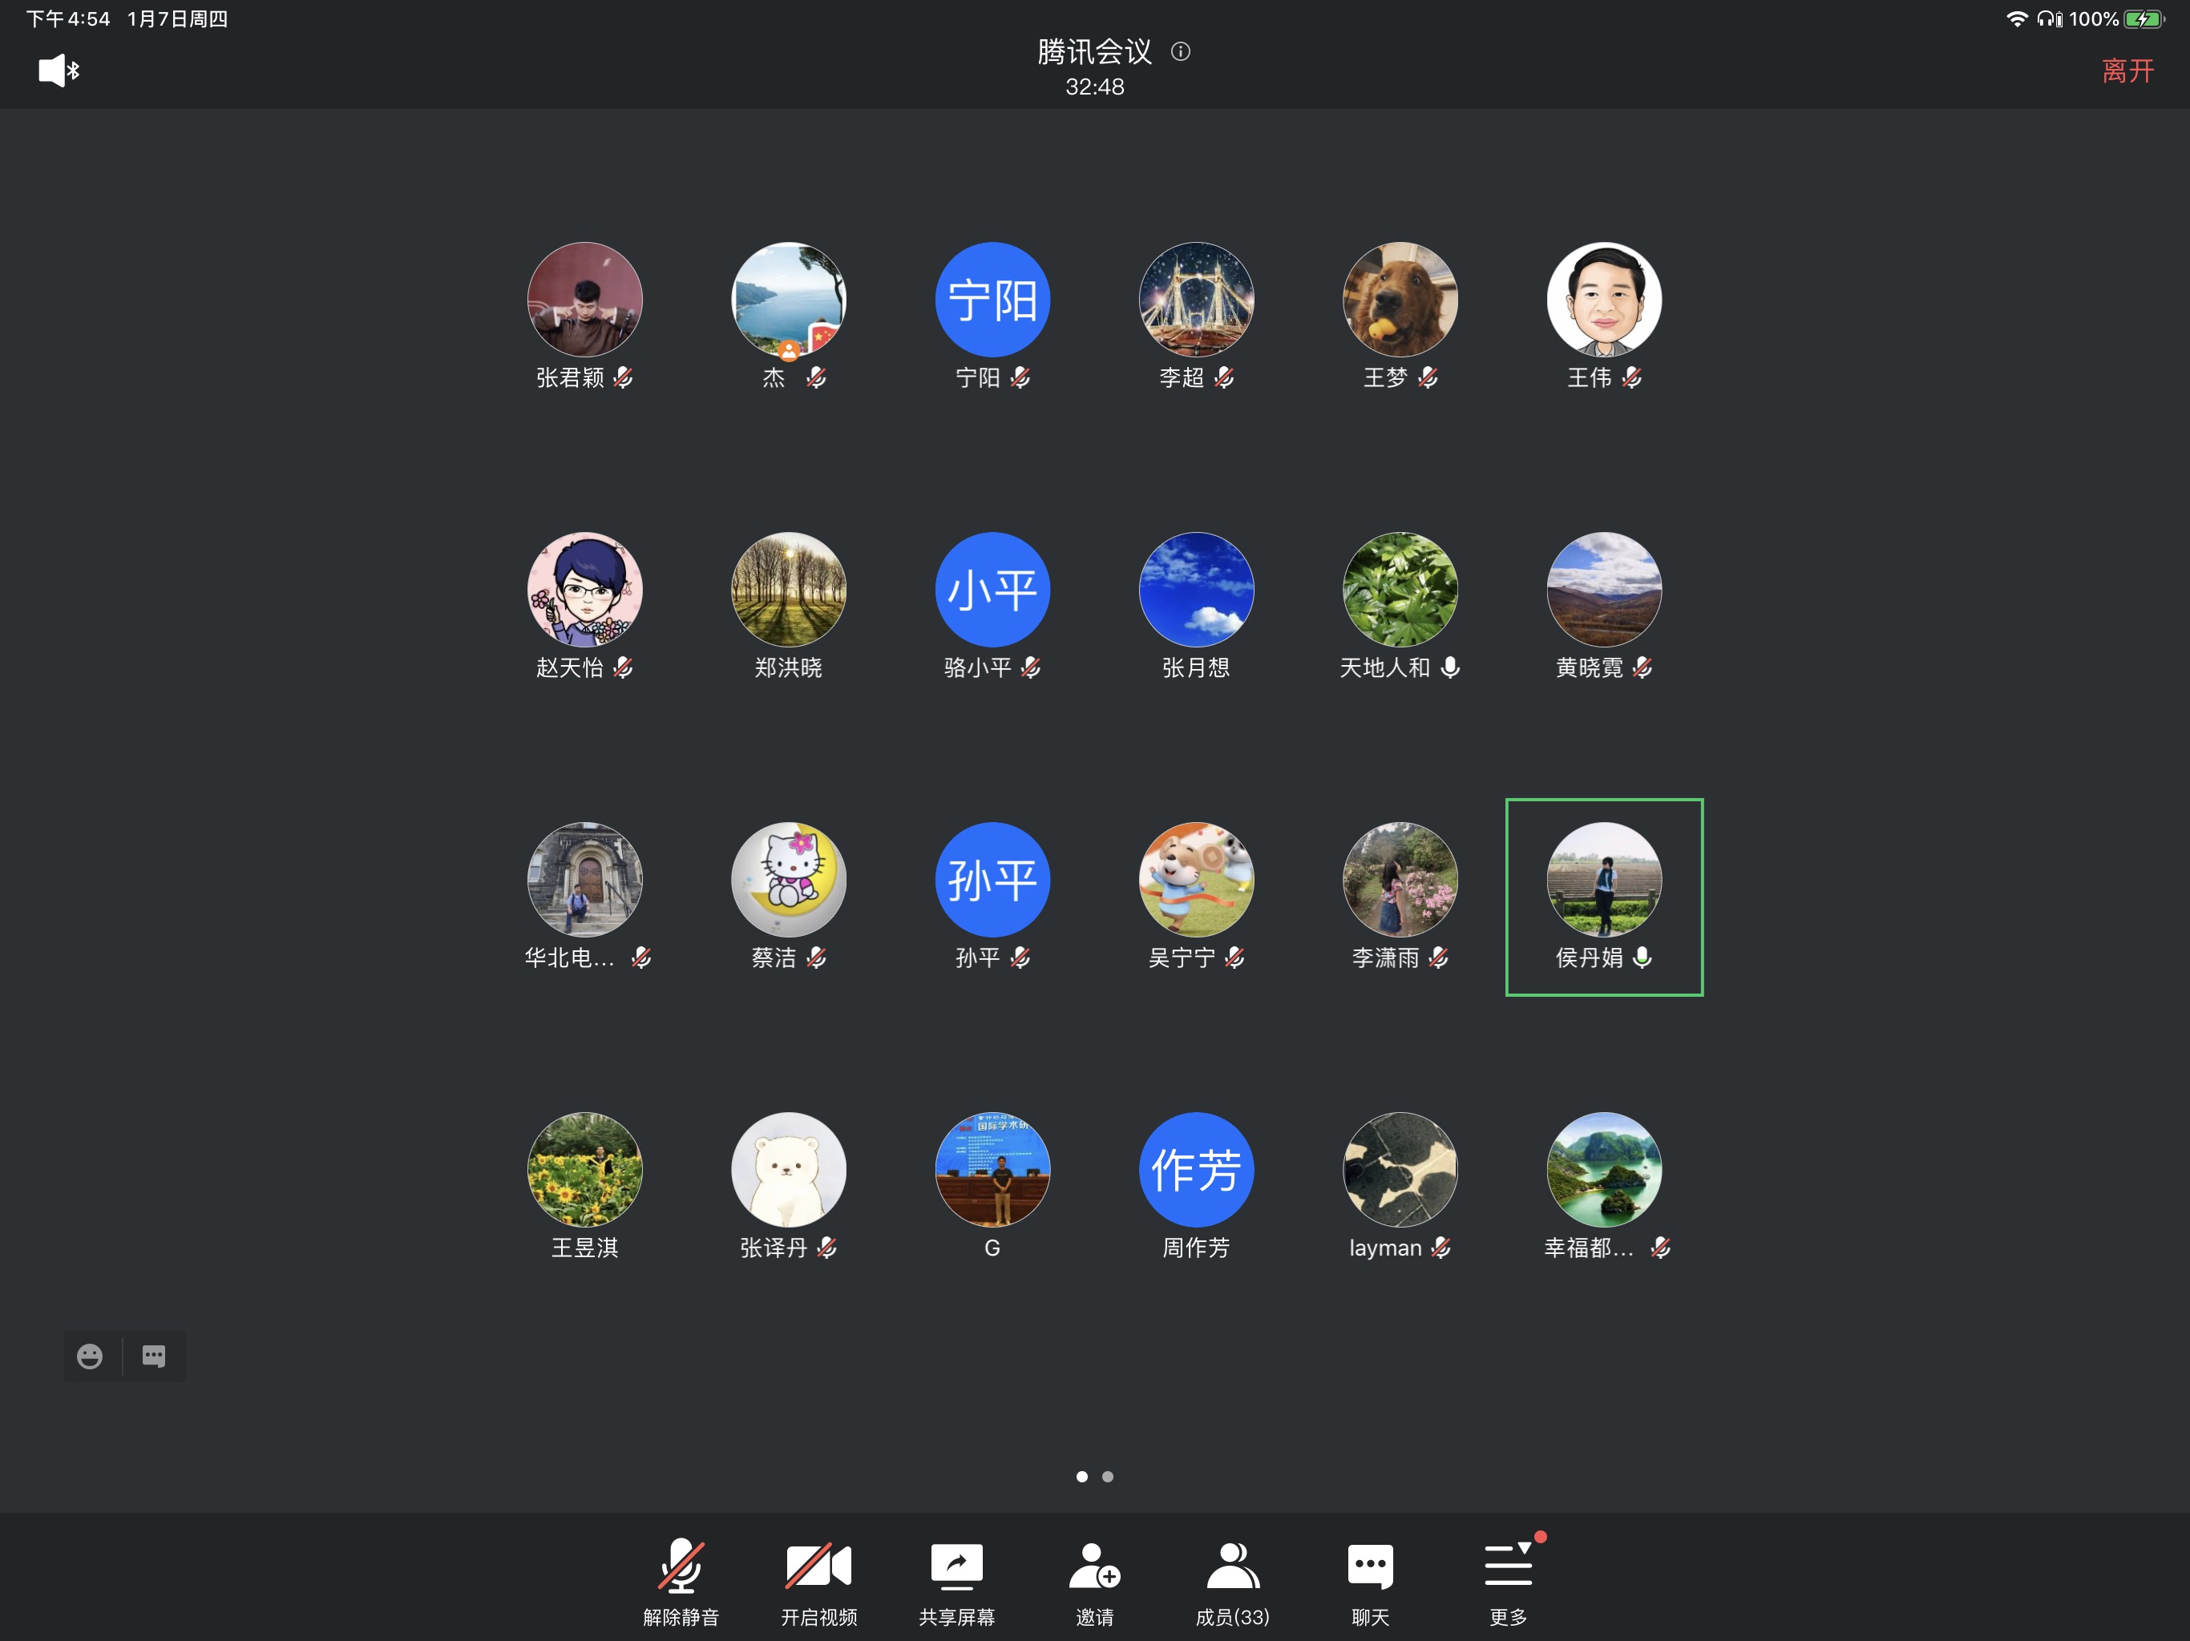The width and height of the screenshot is (2190, 1641).
Task: Show meeting info via the ⓘ icon
Action: [x=1180, y=51]
